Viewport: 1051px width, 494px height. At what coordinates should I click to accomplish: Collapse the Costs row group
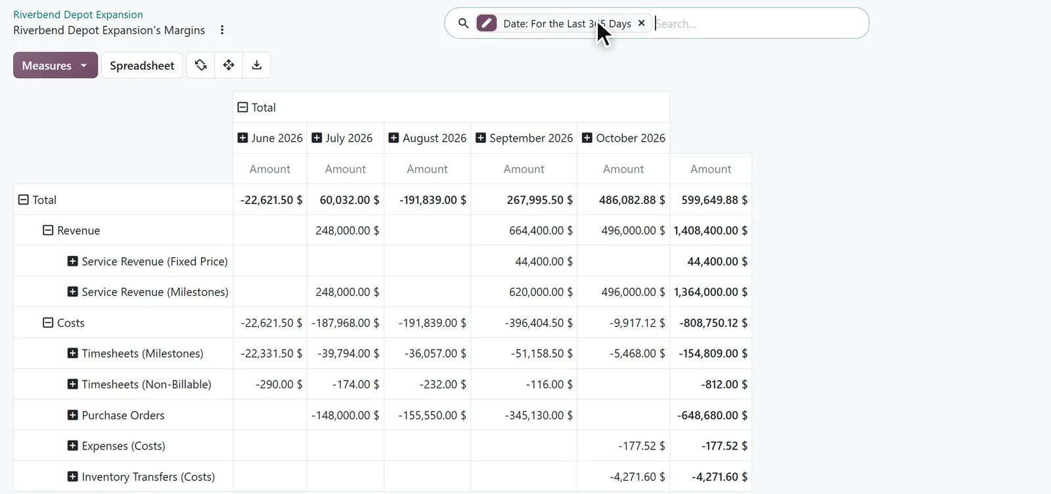[48, 323]
